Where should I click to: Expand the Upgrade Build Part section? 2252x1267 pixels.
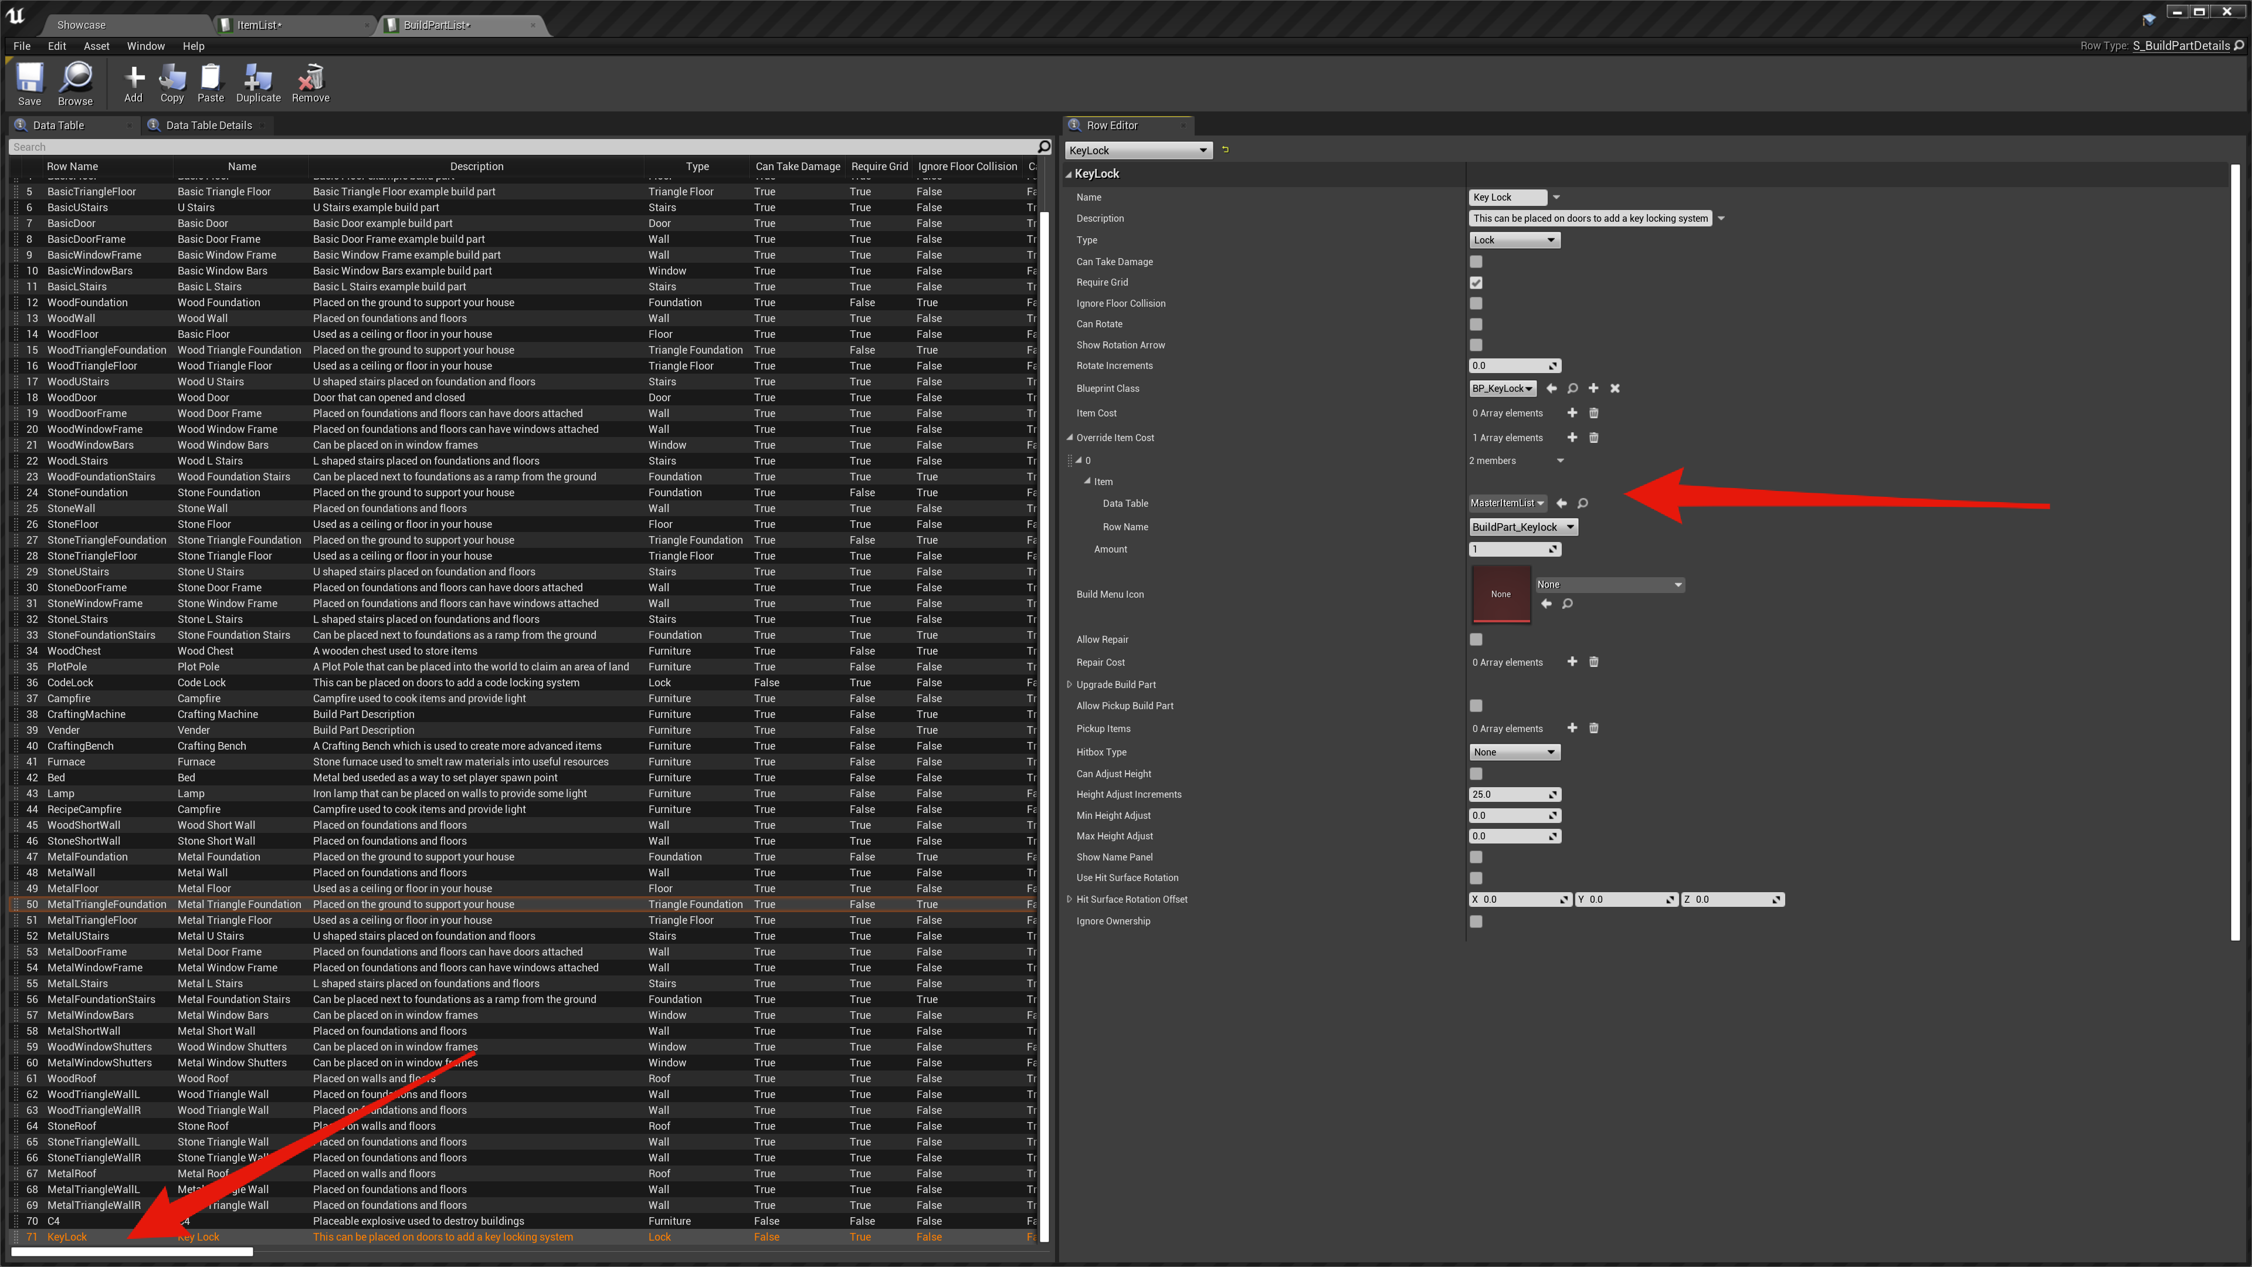[x=1069, y=685]
